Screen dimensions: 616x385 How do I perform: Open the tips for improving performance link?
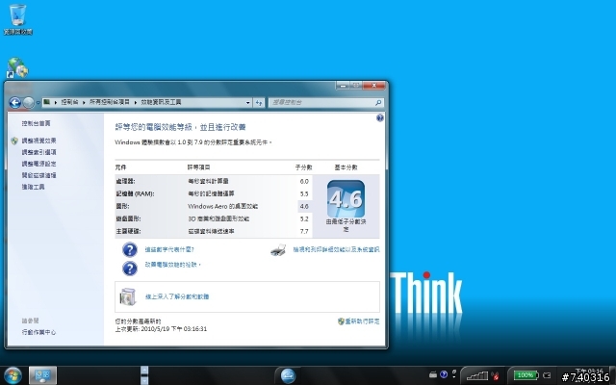click(173, 265)
